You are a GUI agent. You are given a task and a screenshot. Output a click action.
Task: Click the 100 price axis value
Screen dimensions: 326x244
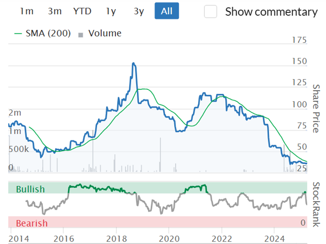[299, 104]
